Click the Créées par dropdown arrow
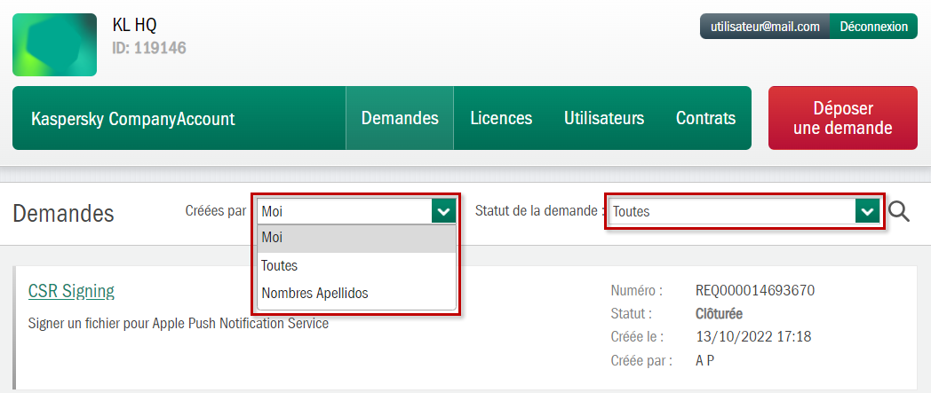This screenshot has width=931, height=393. 444,211
